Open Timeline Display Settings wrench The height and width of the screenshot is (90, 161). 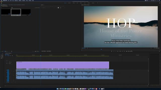(x=12, y=55)
